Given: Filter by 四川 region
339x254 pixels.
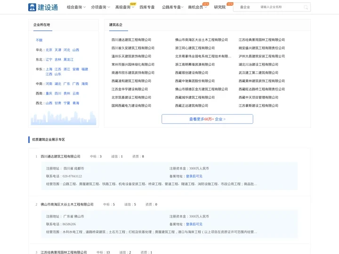Looking at the screenshot, I should click(x=58, y=94).
